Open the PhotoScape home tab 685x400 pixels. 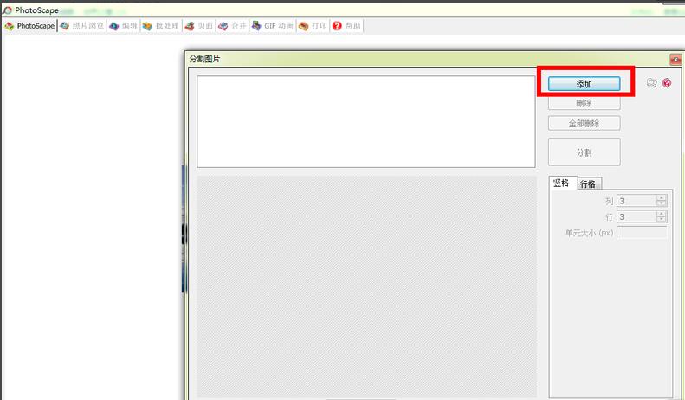(x=30, y=26)
